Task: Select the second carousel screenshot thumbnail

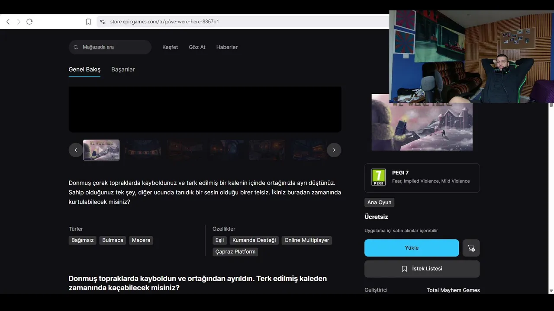Action: click(x=143, y=150)
